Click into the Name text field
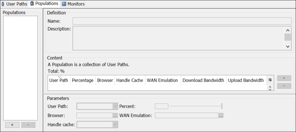 coord(182,21)
